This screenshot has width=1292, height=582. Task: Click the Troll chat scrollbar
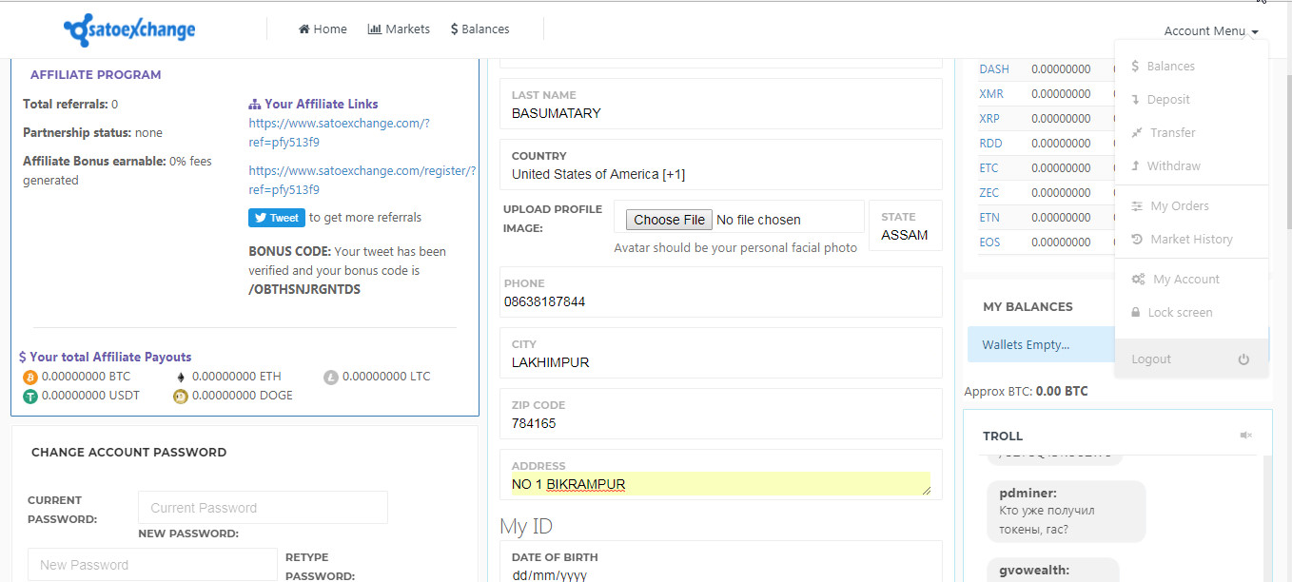click(x=1267, y=518)
